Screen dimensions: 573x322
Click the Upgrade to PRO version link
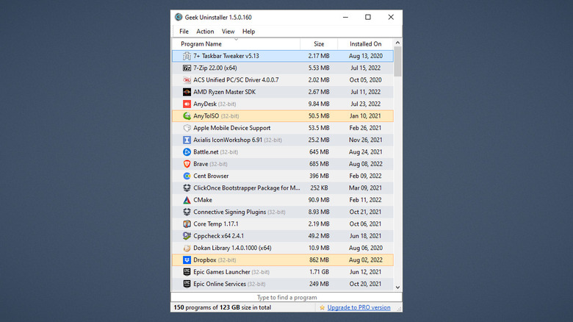358,307
